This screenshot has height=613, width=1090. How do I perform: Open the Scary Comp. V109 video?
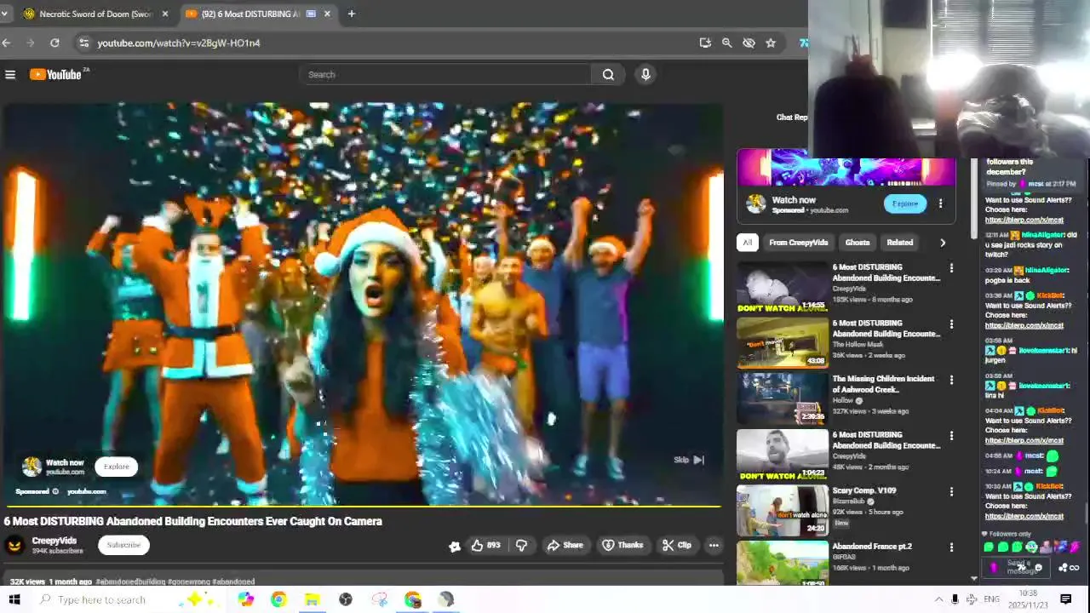point(782,510)
